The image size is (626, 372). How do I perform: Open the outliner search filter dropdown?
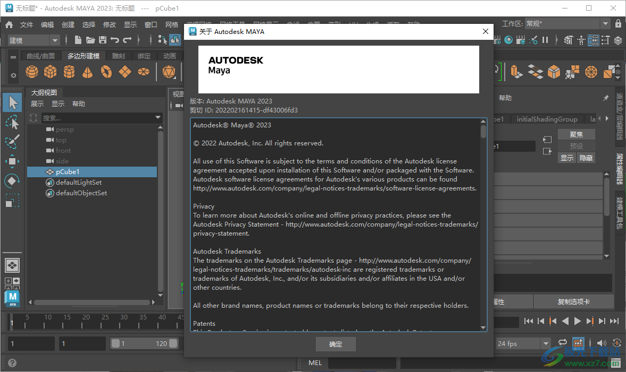(x=158, y=117)
